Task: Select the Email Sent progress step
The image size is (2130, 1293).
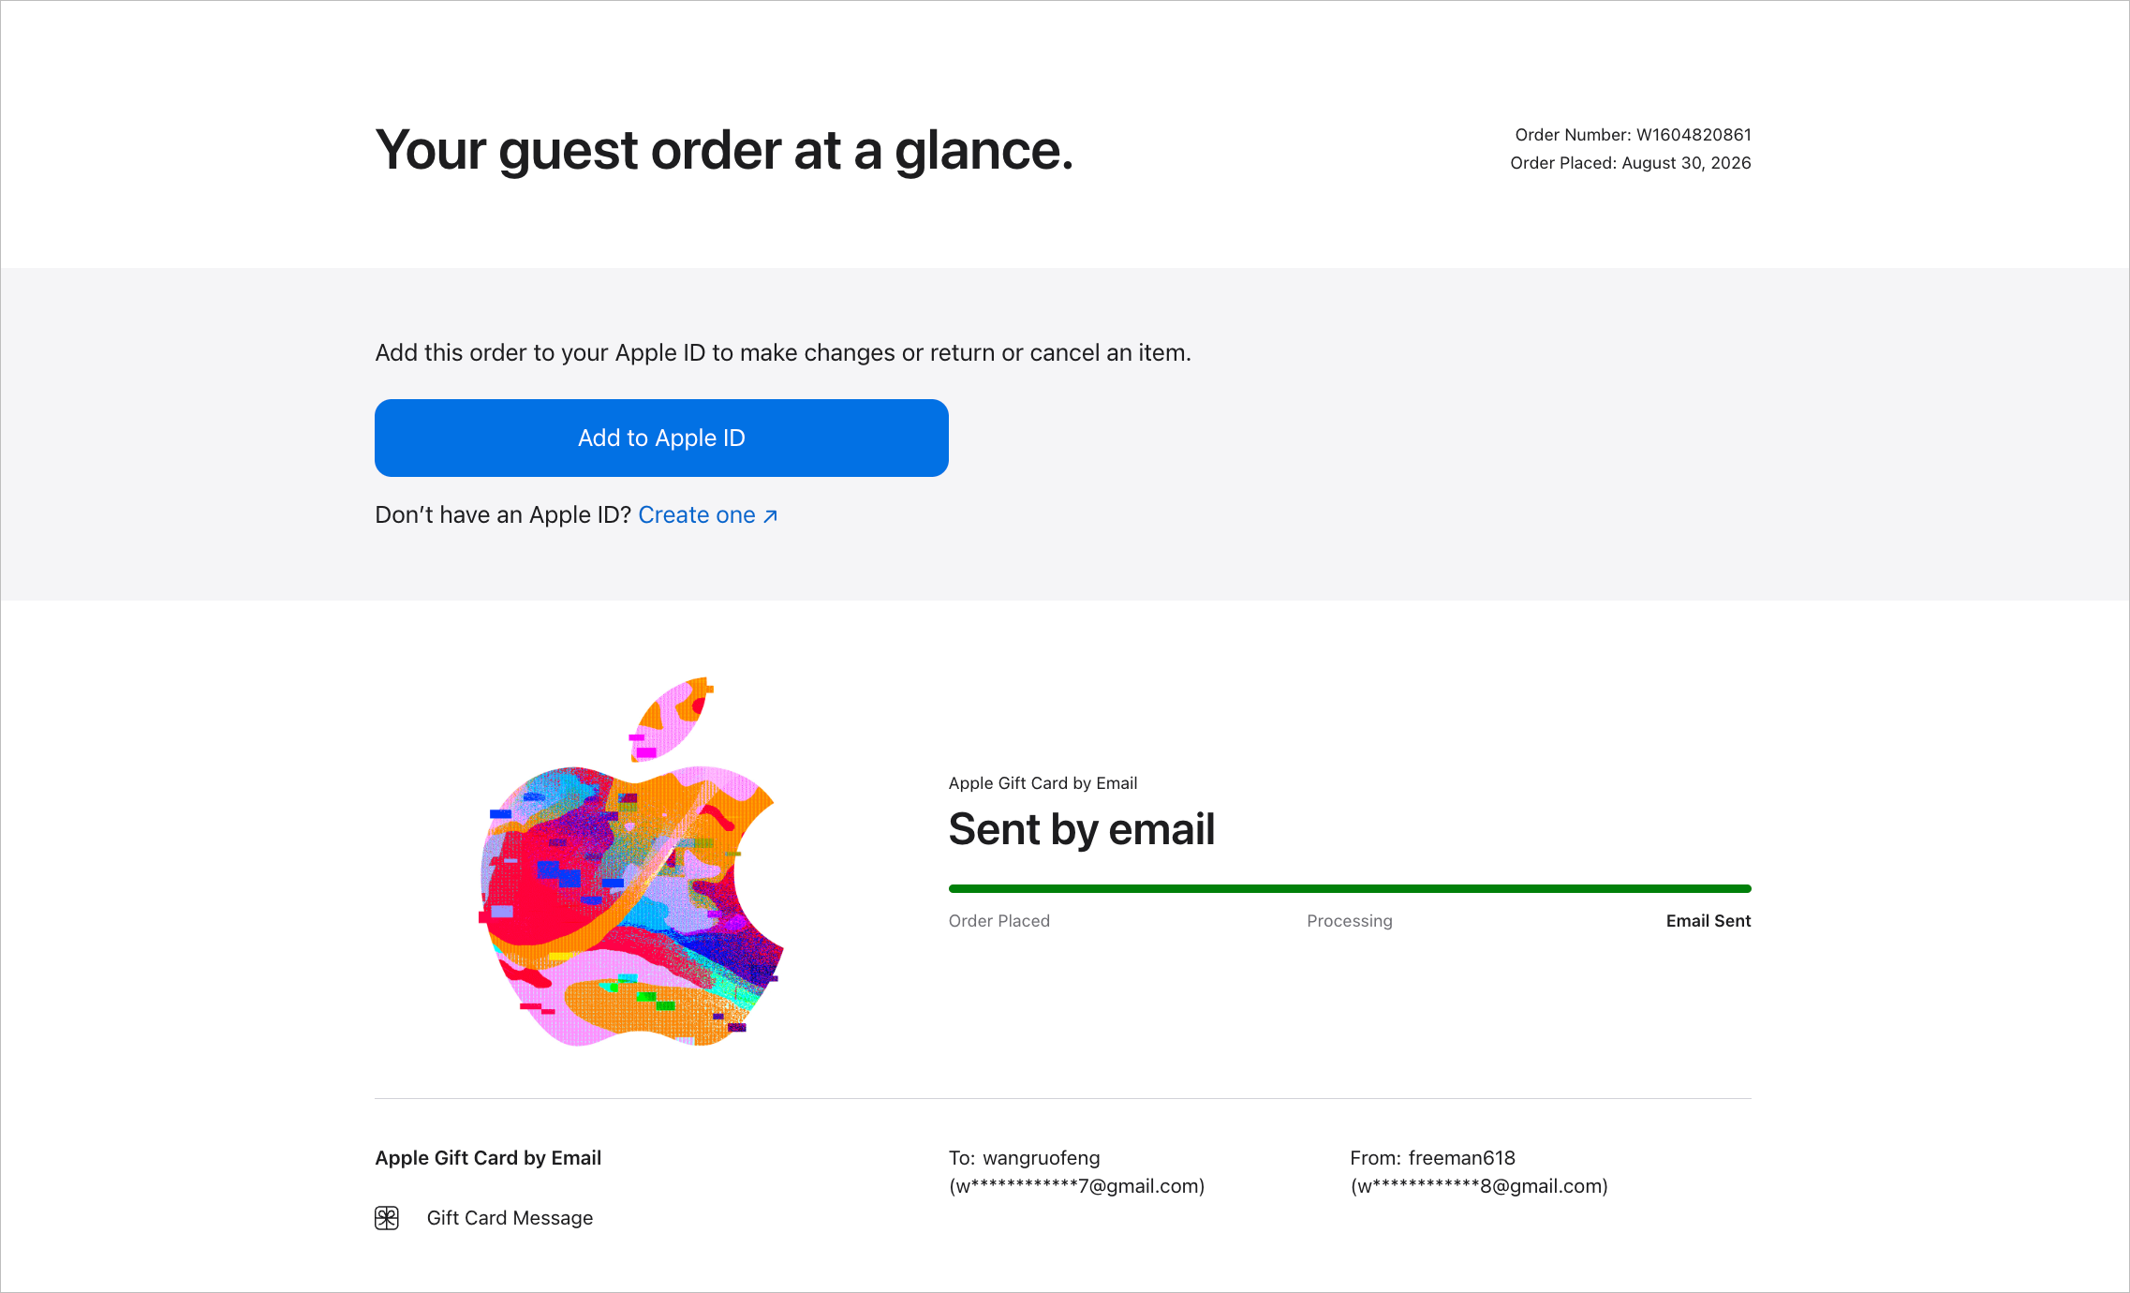Action: click(x=1708, y=921)
